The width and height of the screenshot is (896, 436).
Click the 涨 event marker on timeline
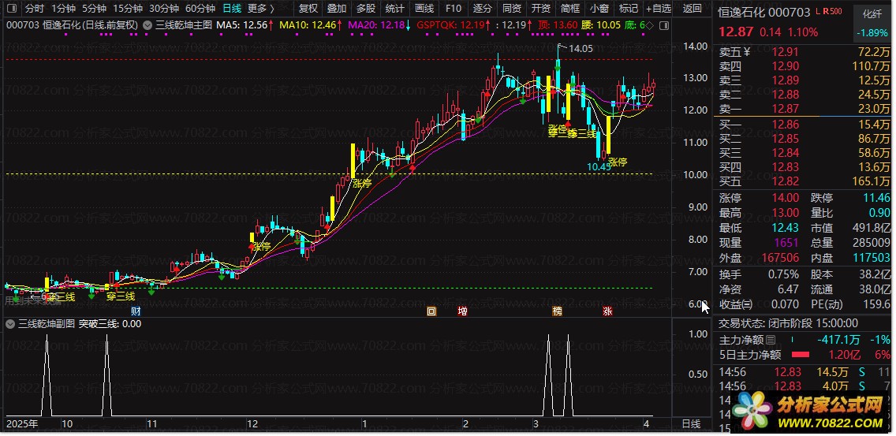click(607, 311)
